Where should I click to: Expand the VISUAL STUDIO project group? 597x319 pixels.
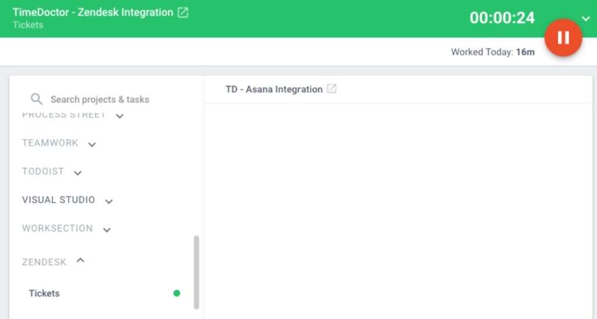pos(109,201)
